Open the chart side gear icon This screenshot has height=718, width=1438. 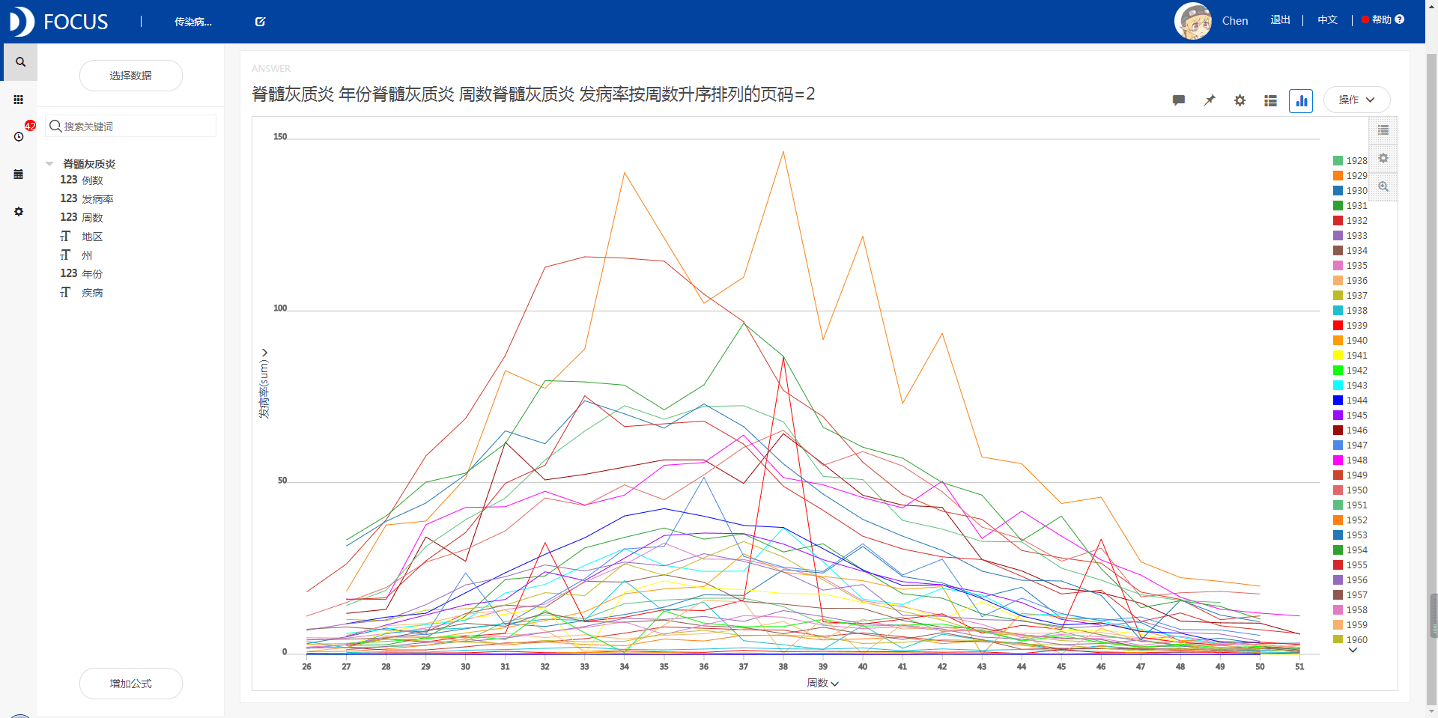pyautogui.click(x=1383, y=158)
